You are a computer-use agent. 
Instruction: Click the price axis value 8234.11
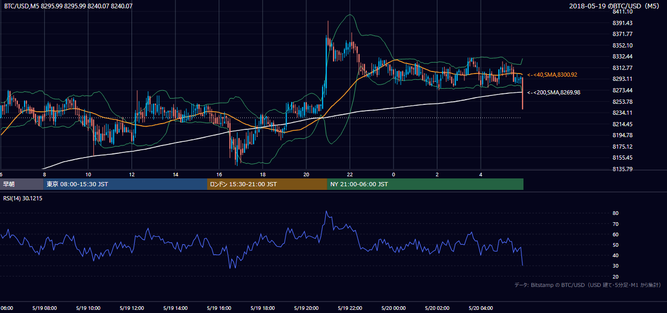[622, 113]
